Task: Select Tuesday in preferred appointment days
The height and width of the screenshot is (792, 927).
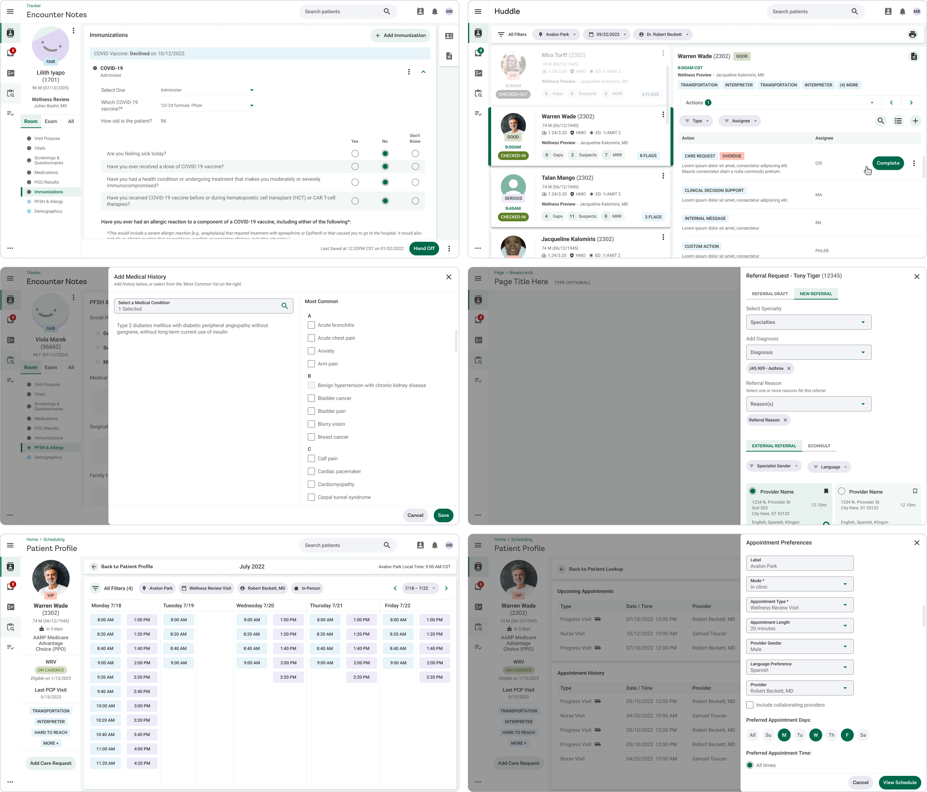Action: pos(800,735)
